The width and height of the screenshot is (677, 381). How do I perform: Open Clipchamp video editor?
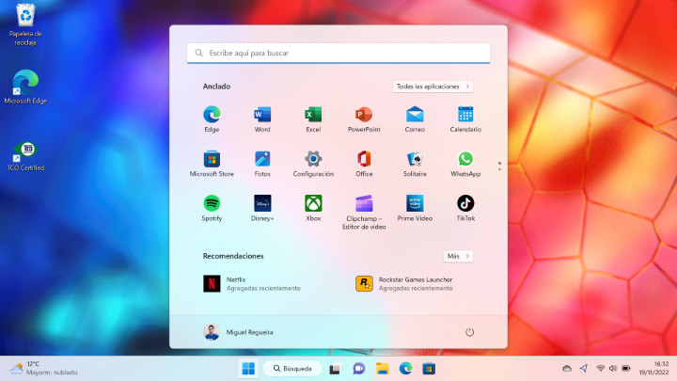pyautogui.click(x=364, y=212)
